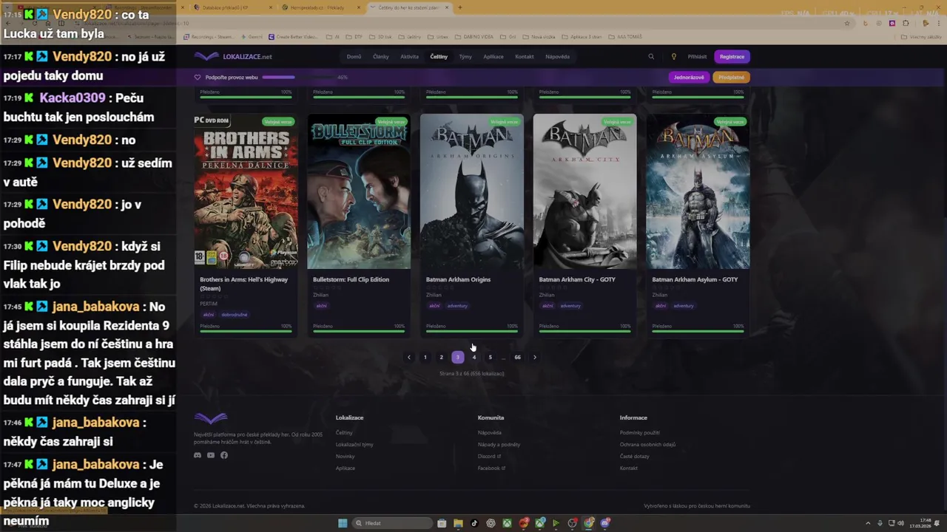Go to page 4 in pagination
Viewport: 947px width, 532px height.
(473, 358)
